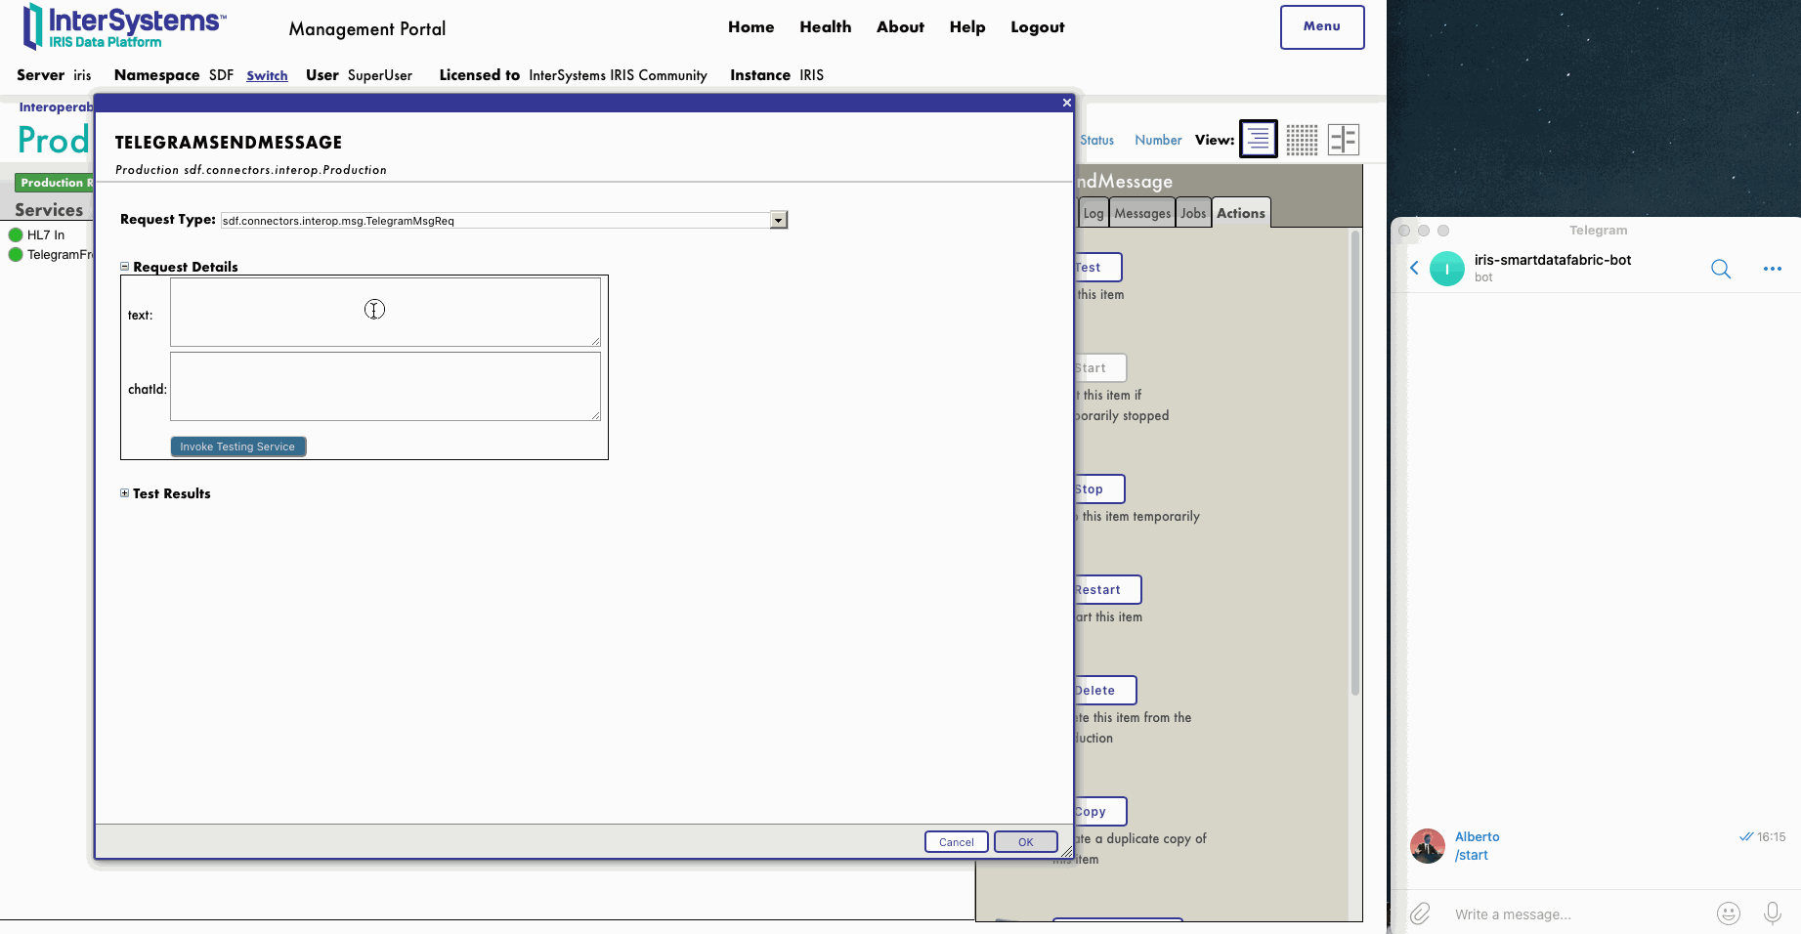Click Alberto's profile picture in chat
Viewport: 1801px width, 934px height.
[x=1428, y=846]
